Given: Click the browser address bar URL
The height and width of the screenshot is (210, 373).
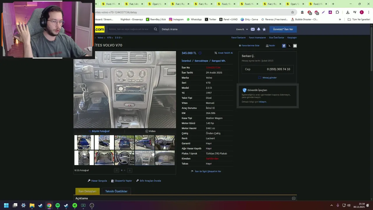Looking at the screenshot, I should tap(116, 12).
